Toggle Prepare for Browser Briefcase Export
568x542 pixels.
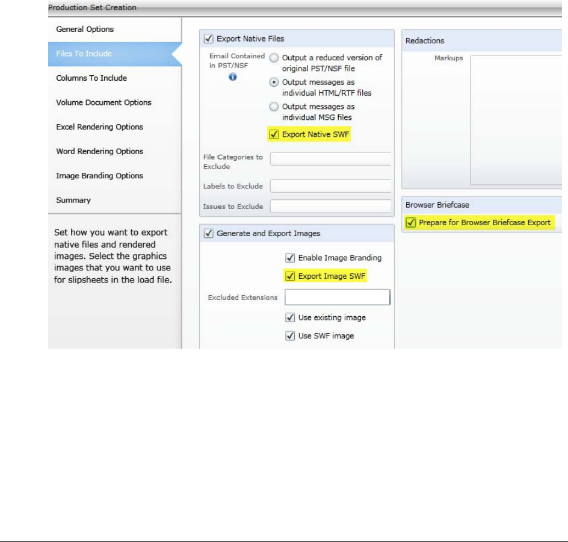click(x=410, y=222)
